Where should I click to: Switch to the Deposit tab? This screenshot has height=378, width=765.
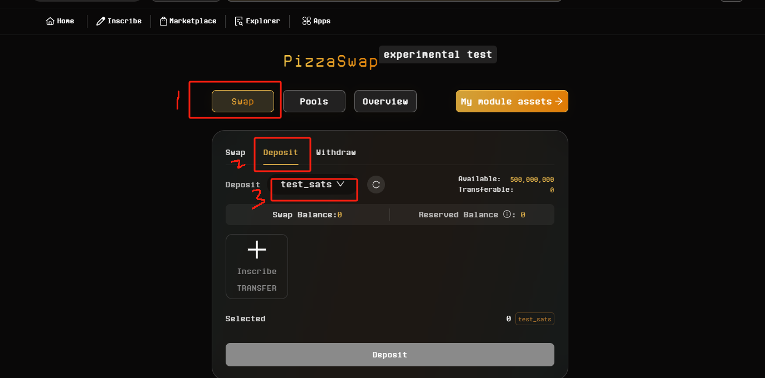pyautogui.click(x=281, y=152)
